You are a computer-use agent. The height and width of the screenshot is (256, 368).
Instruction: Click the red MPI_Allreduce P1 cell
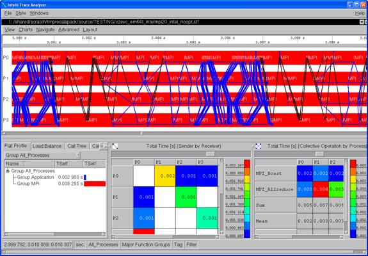[x=321, y=189]
